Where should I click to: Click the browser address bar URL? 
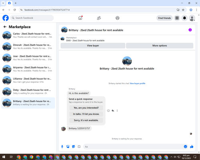tap(47, 10)
